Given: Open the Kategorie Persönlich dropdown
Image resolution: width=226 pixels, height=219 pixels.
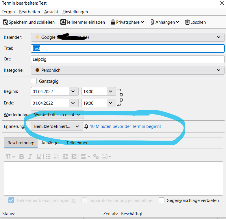Looking at the screenshot, I should [127, 70].
